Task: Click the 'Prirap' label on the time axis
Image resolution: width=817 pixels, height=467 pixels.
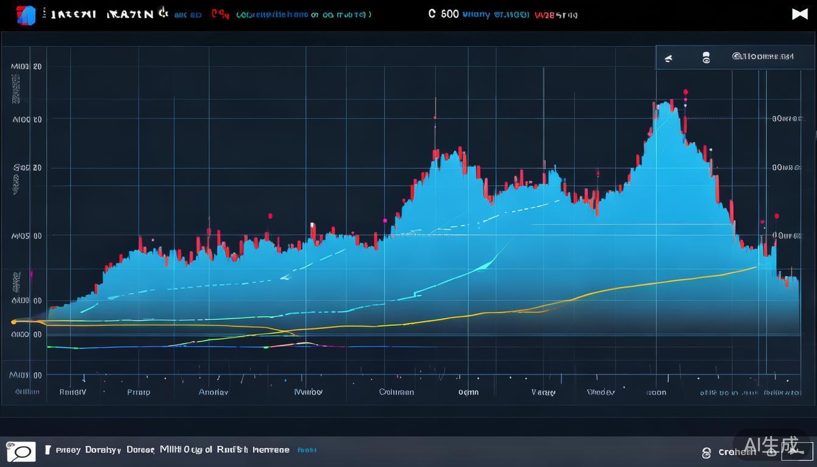Action: pos(139,392)
